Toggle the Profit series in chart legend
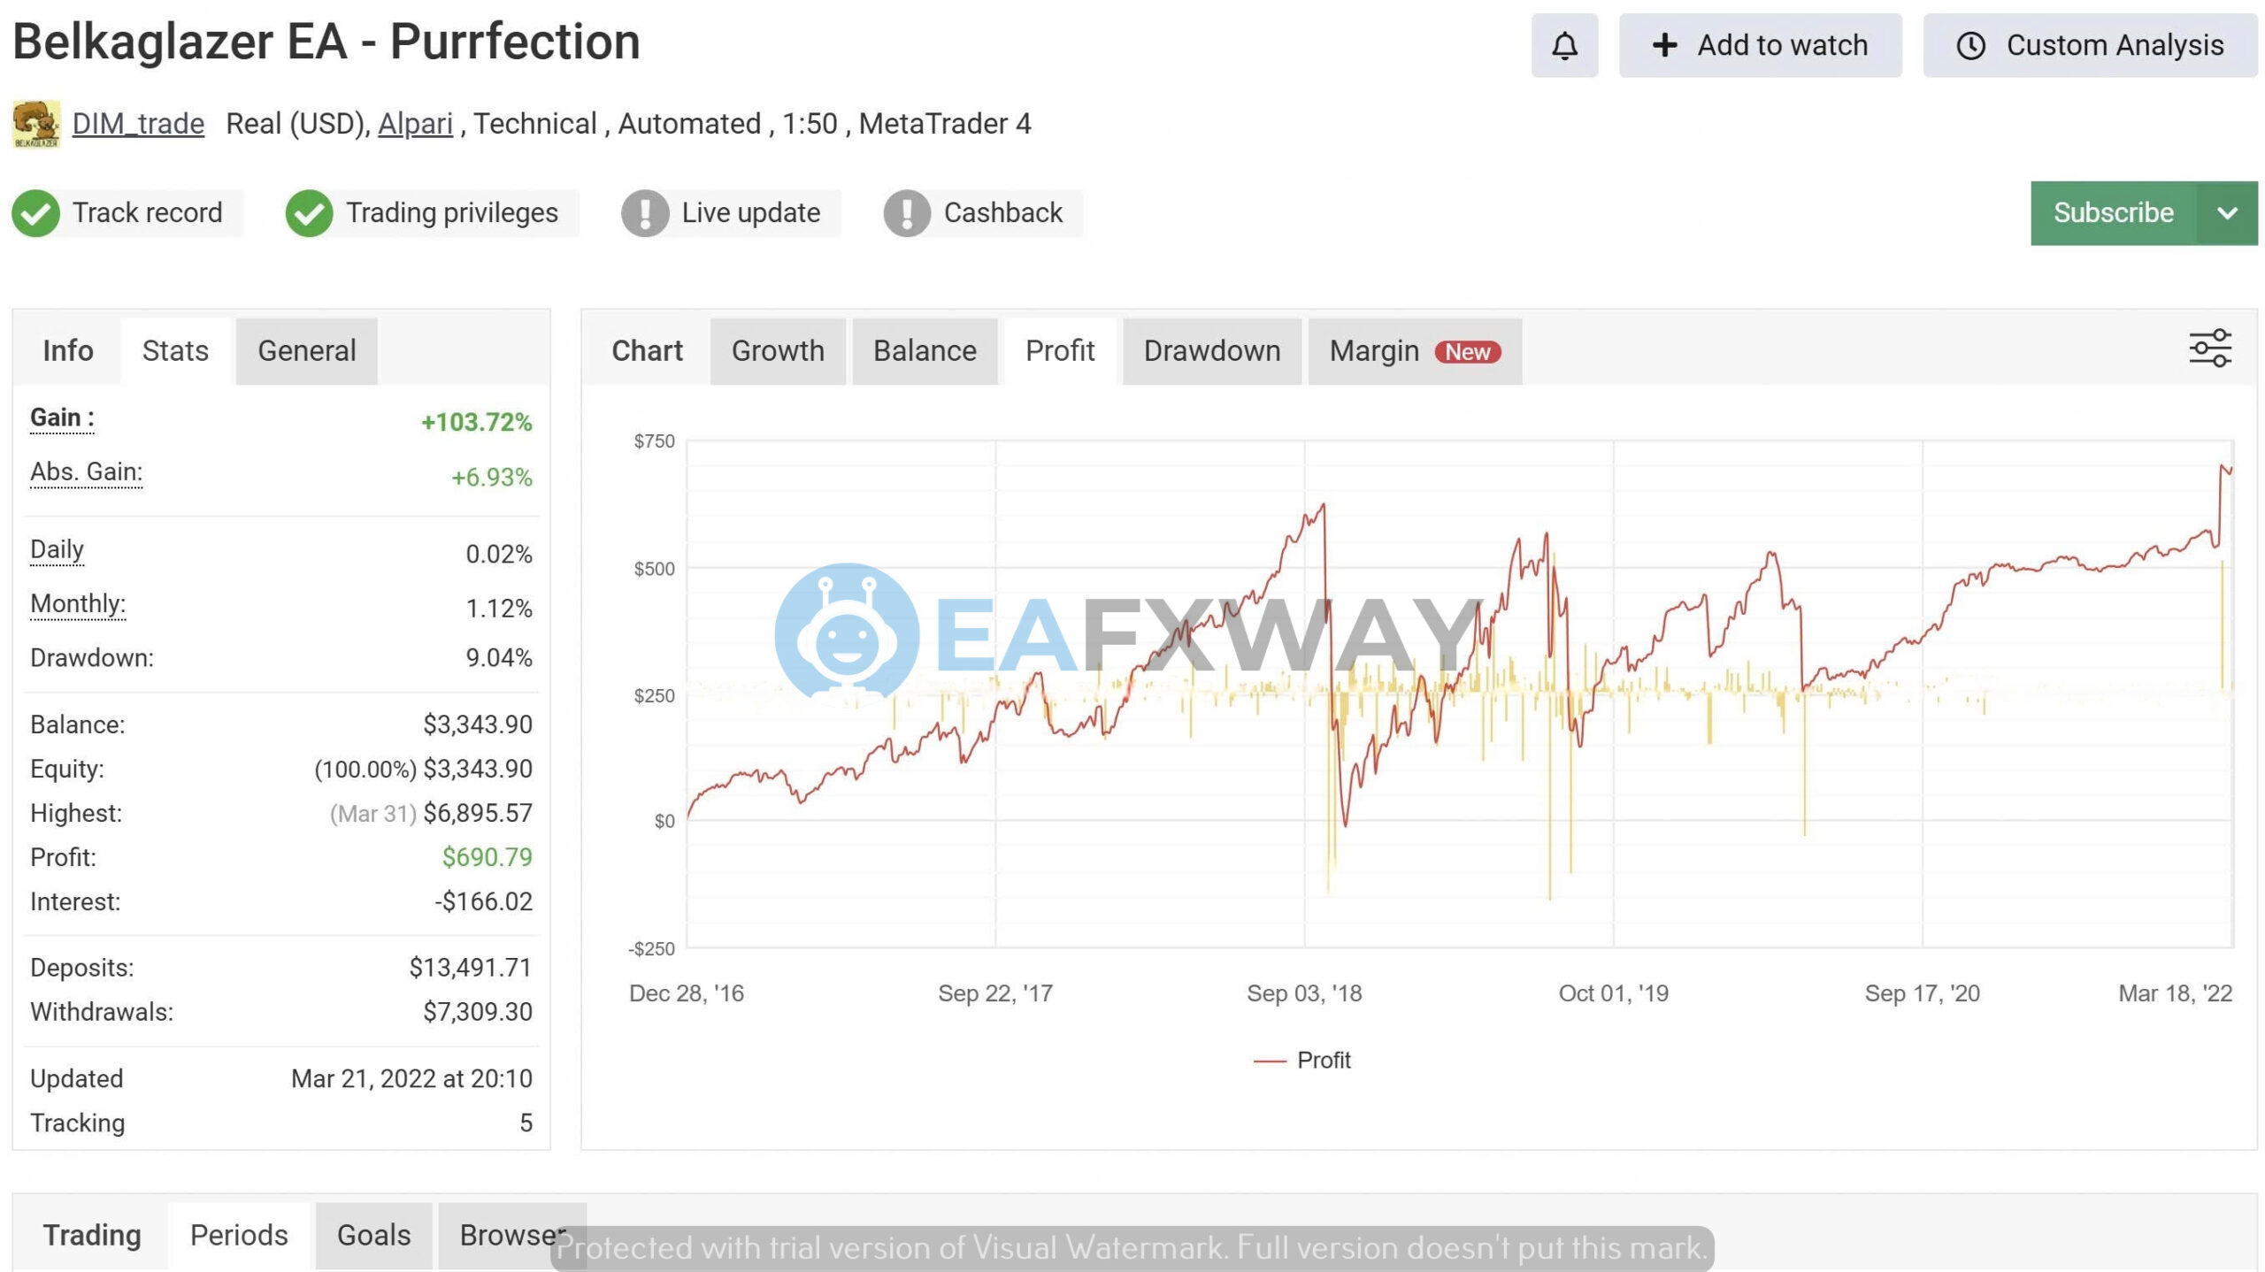This screenshot has height=1272, width=2265. pyautogui.click(x=1305, y=1060)
